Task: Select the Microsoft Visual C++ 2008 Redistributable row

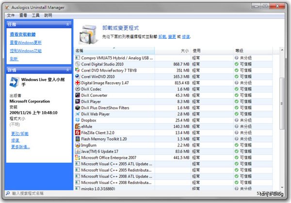Action: [173, 183]
